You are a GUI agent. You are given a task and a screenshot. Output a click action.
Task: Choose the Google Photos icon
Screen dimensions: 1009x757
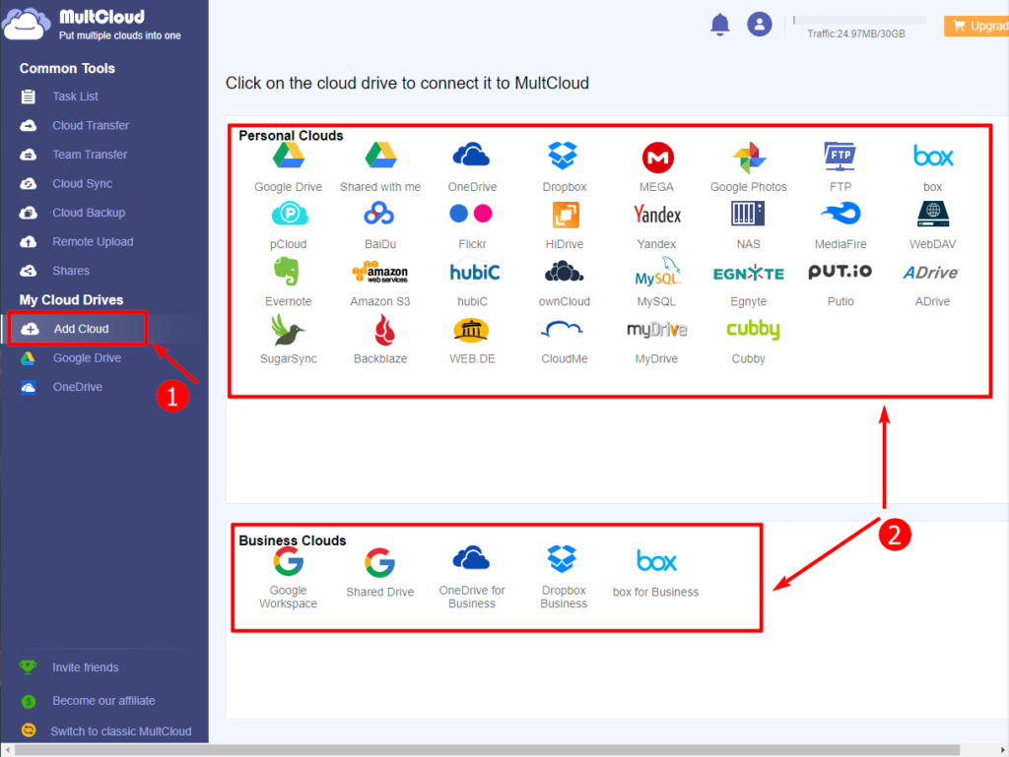point(748,158)
